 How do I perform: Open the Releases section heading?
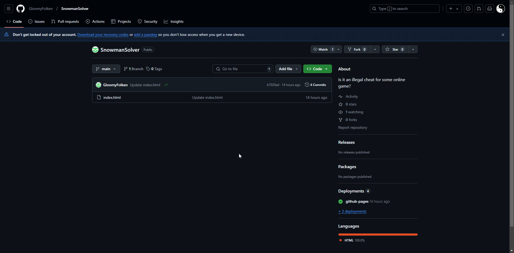coord(346,142)
